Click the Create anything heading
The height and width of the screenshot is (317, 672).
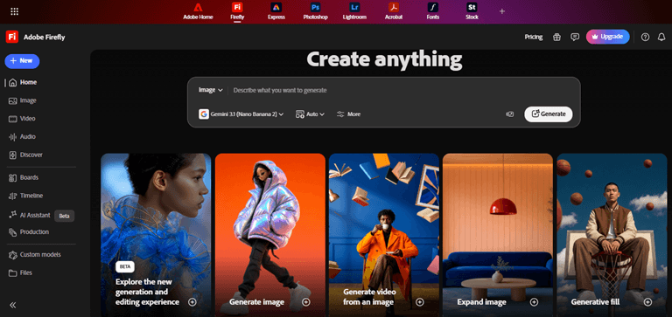pos(384,60)
